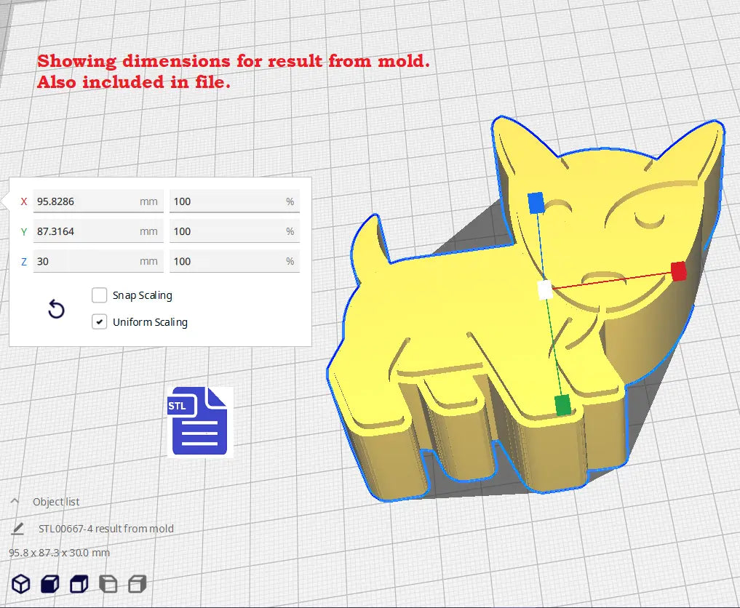Image resolution: width=740 pixels, height=608 pixels.
Task: Switch to top view cube icon
Action: 79,583
